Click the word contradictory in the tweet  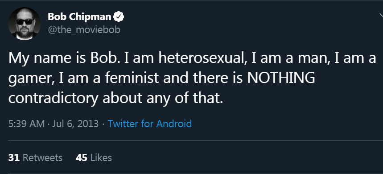tap(53, 98)
